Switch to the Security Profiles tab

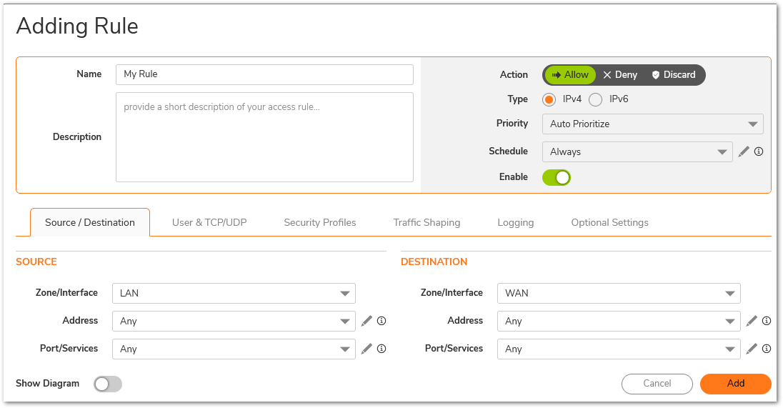click(x=319, y=223)
